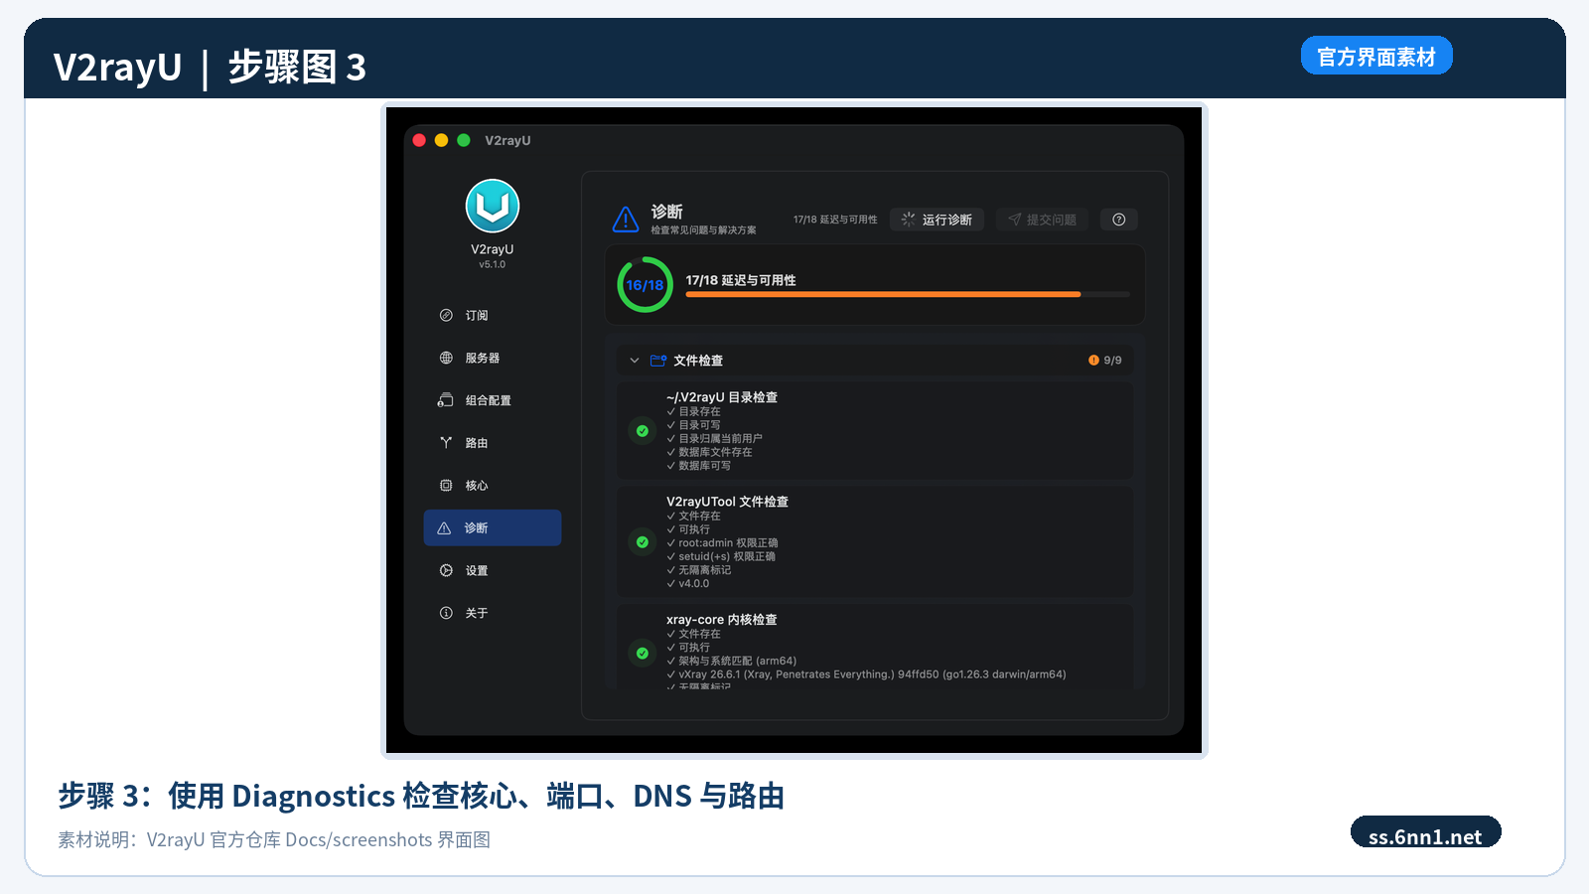Click 可执行 under xray-core 内核检查

pos(689,648)
